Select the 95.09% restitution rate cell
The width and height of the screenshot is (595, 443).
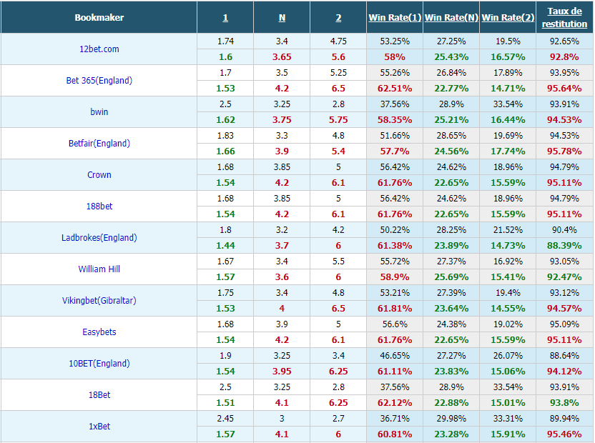[x=565, y=324]
